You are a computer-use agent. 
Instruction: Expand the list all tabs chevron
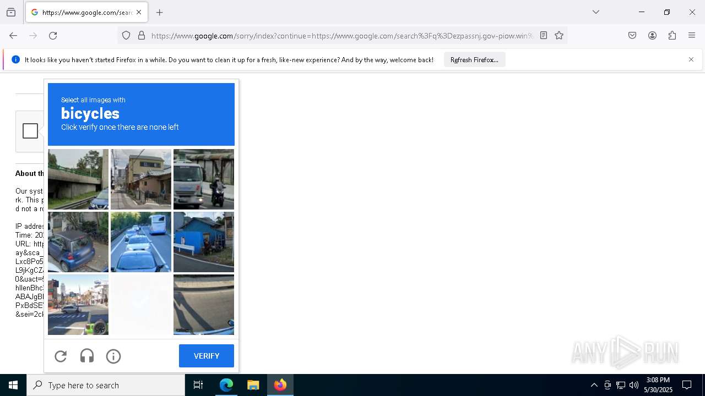coord(595,12)
